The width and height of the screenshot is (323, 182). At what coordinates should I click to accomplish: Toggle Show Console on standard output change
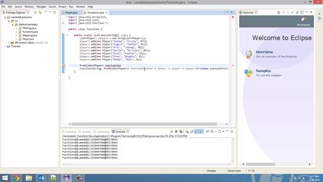coord(196,131)
